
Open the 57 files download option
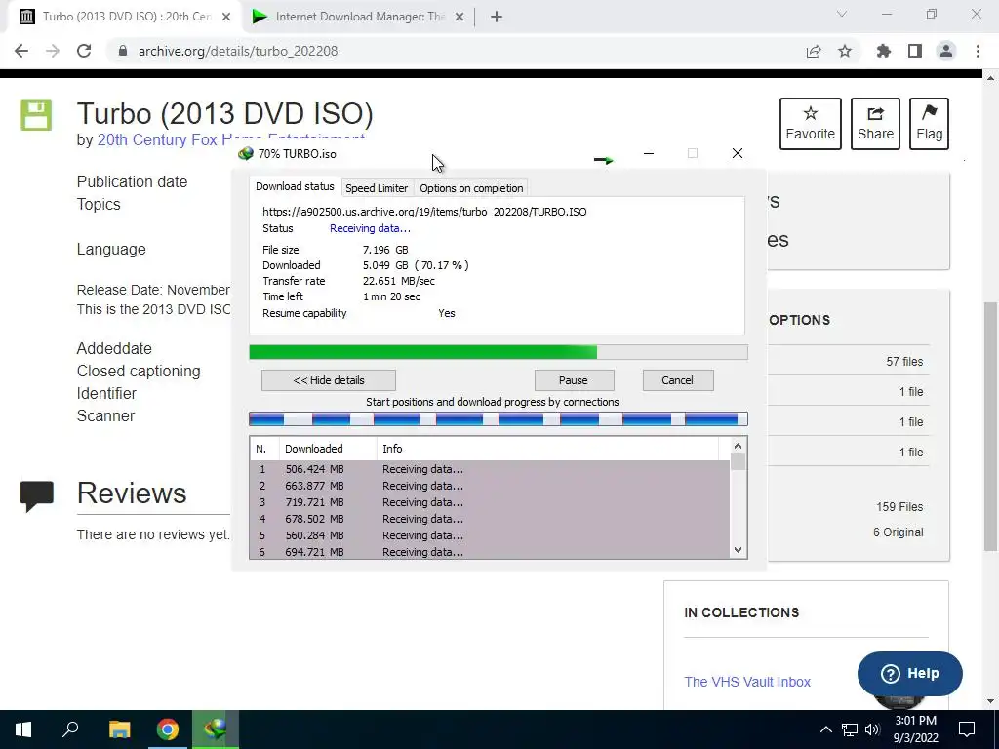[904, 362]
